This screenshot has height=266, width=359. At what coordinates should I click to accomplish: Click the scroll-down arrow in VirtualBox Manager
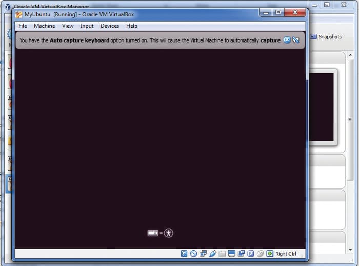pyautogui.click(x=350, y=250)
